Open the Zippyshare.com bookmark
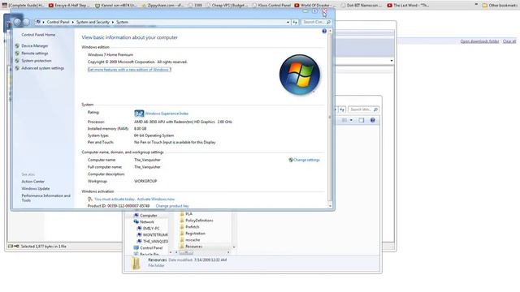The height and width of the screenshot is (292, 520). [162, 6]
